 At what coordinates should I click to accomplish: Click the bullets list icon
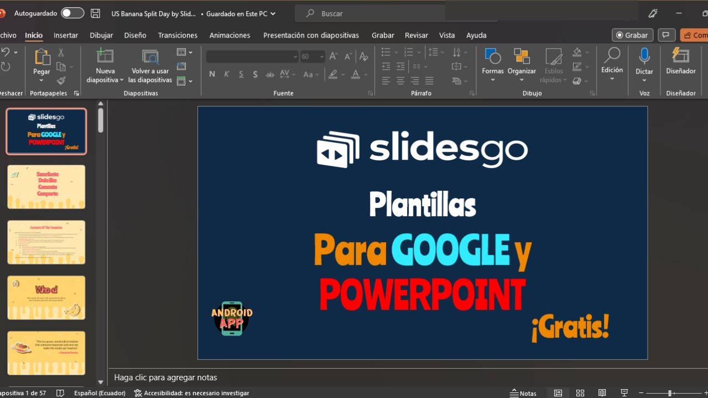[386, 53]
